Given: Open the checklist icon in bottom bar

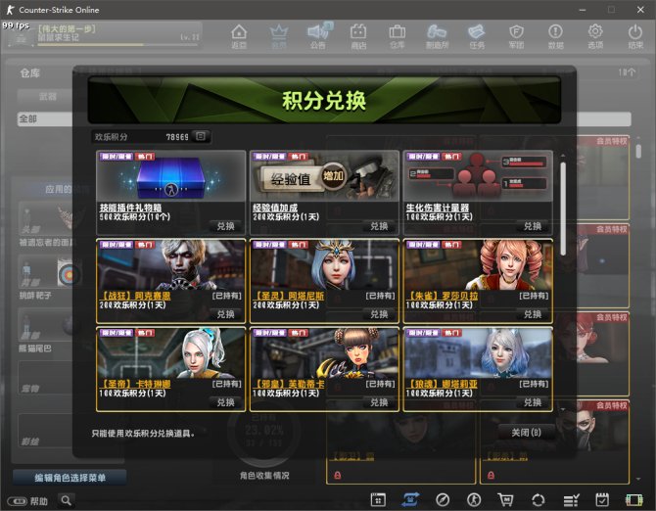Looking at the screenshot, I should [571, 499].
